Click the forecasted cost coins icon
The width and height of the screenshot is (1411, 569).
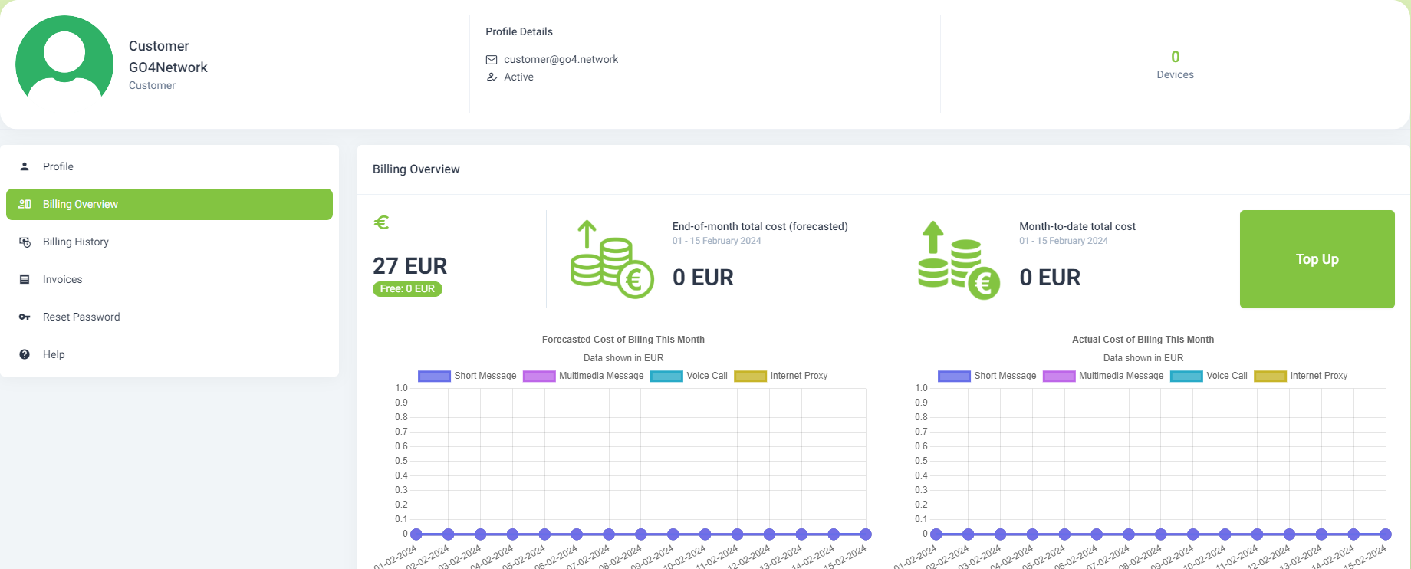612,259
